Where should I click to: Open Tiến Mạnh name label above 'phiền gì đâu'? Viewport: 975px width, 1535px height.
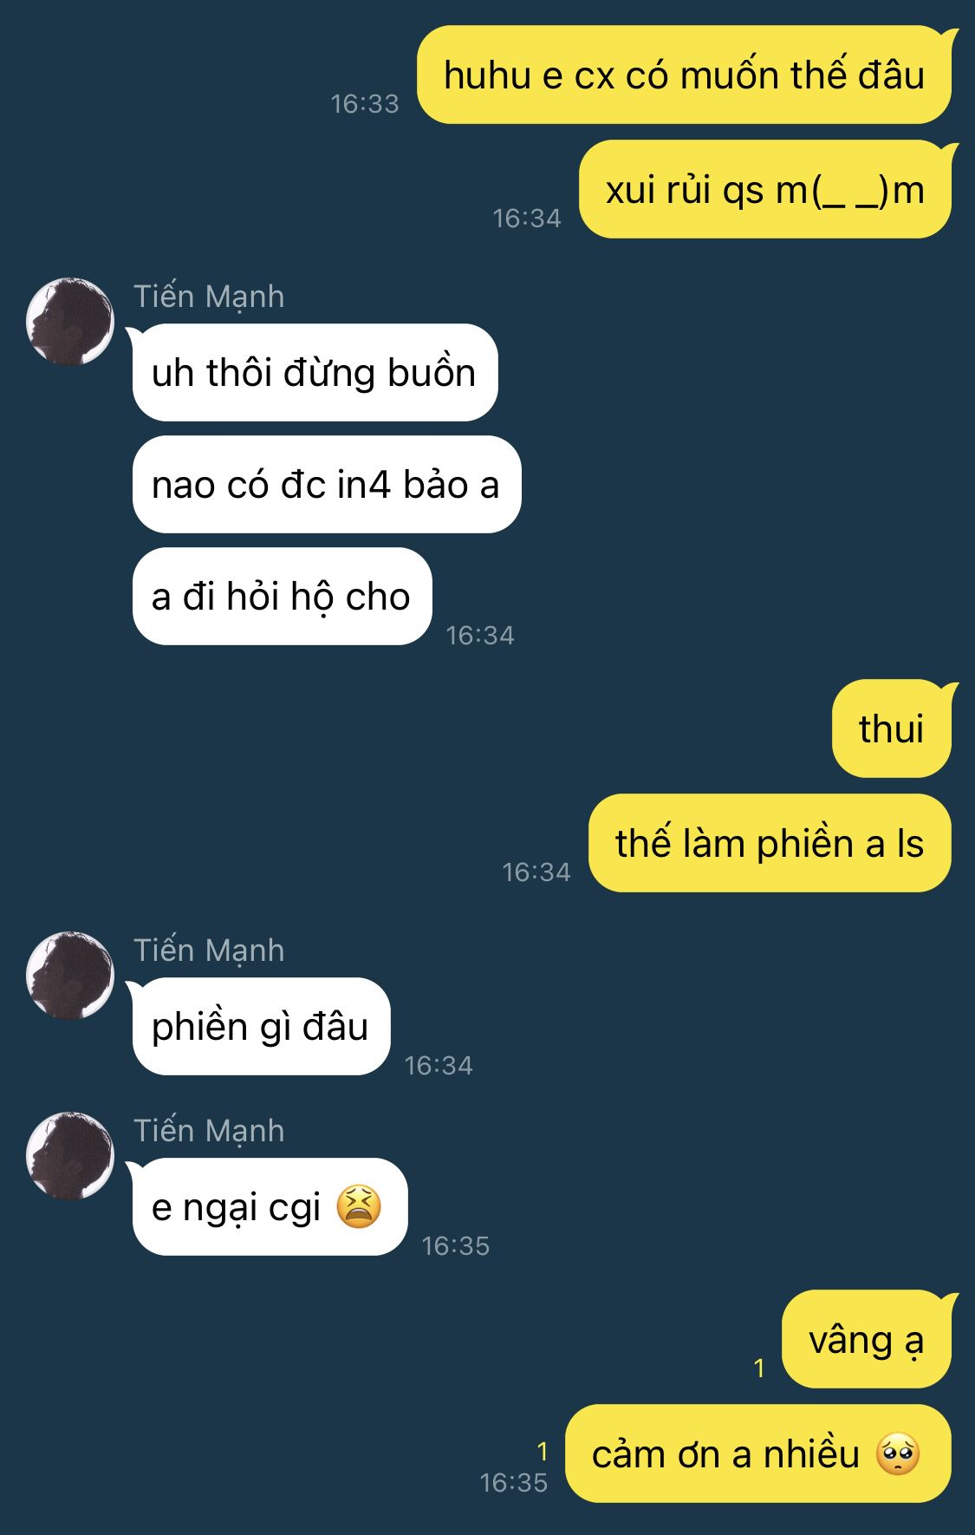coord(209,950)
